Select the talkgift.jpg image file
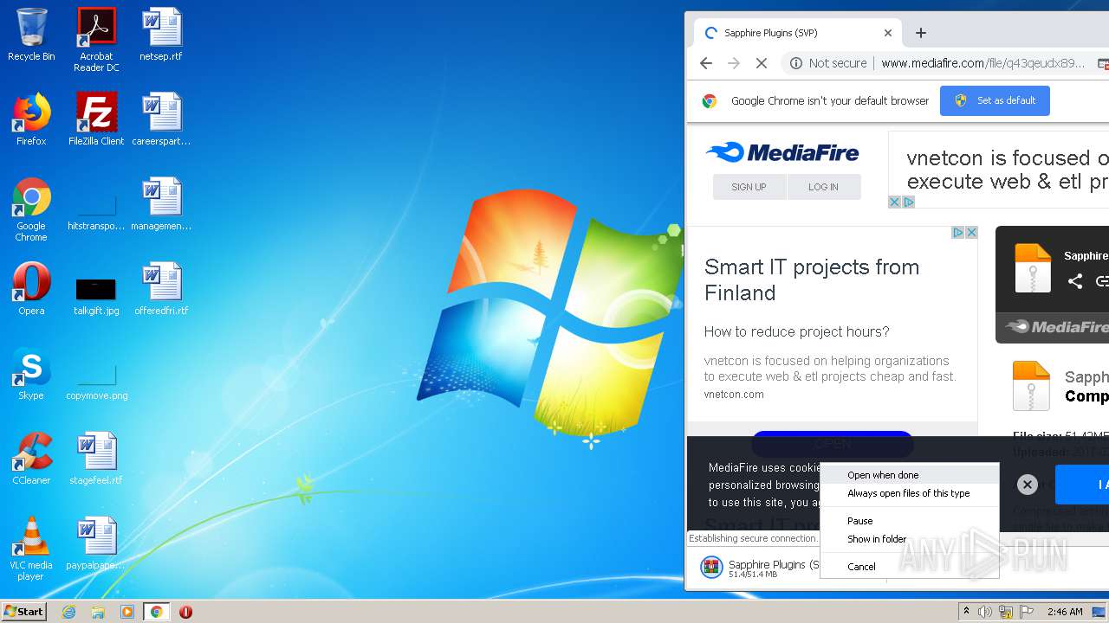 pos(96,295)
